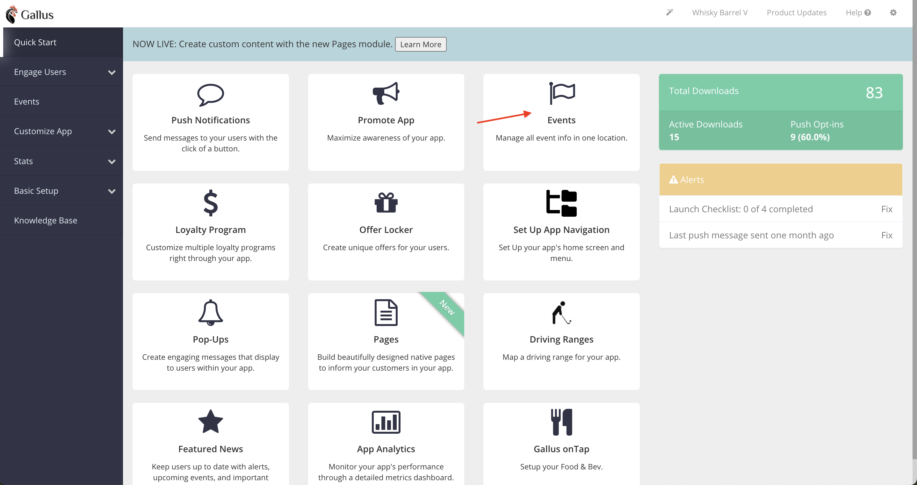Click the App Analytics bar chart icon
Screen dimensions: 917x485
pos(386,422)
